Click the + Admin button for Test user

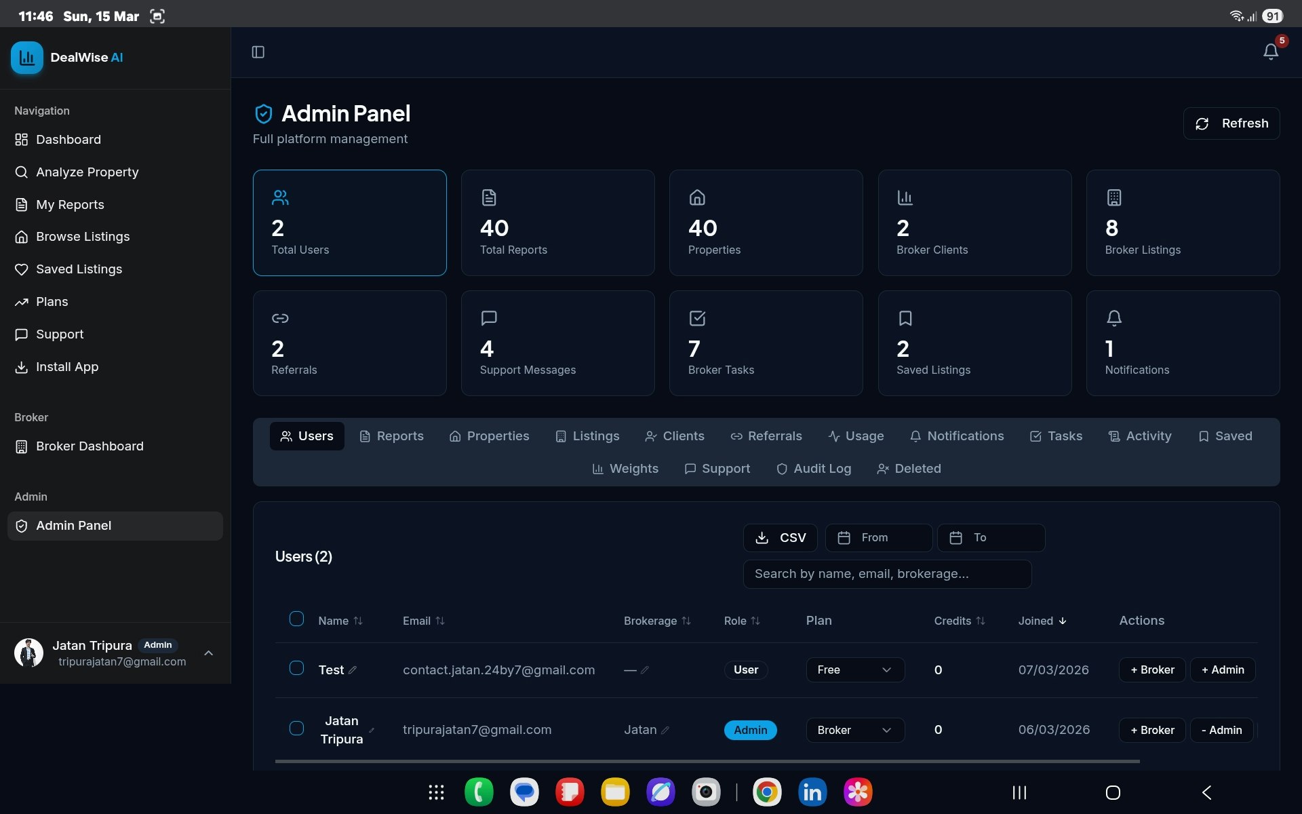pyautogui.click(x=1222, y=670)
